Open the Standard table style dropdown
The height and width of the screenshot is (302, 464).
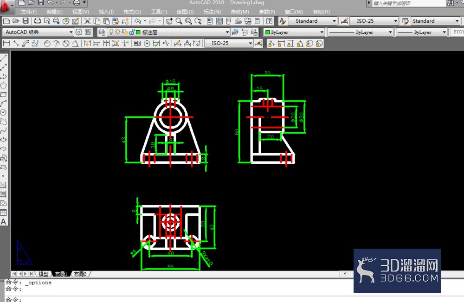(457, 21)
